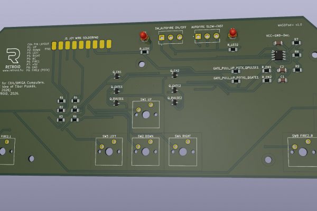This screenshot has width=317, height=211.
Task: Select the SW4 RIGHT switch footprint
Action: pos(181,150)
